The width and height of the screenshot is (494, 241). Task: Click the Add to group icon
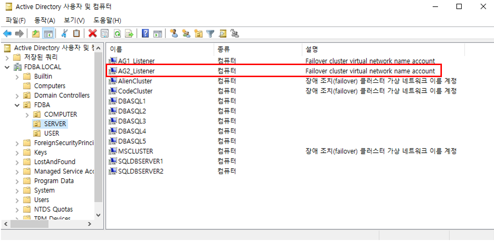pyautogui.click(x=234, y=33)
